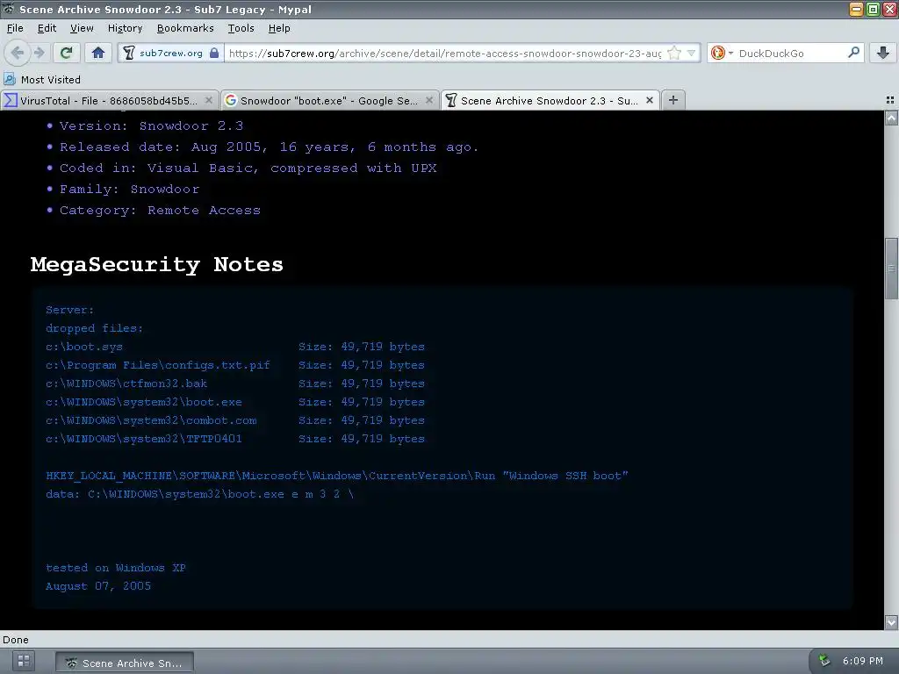Bookmark this page with the star icon
This screenshot has width=899, height=674.
pyautogui.click(x=674, y=53)
